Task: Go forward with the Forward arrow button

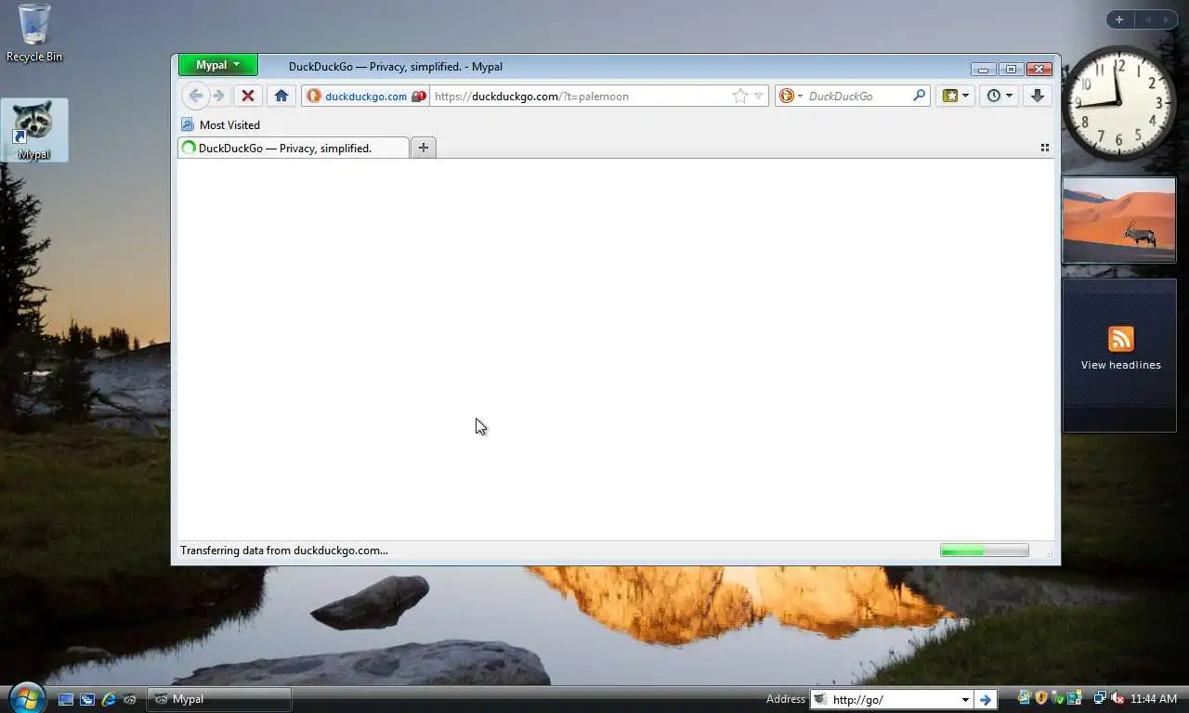Action: (219, 96)
